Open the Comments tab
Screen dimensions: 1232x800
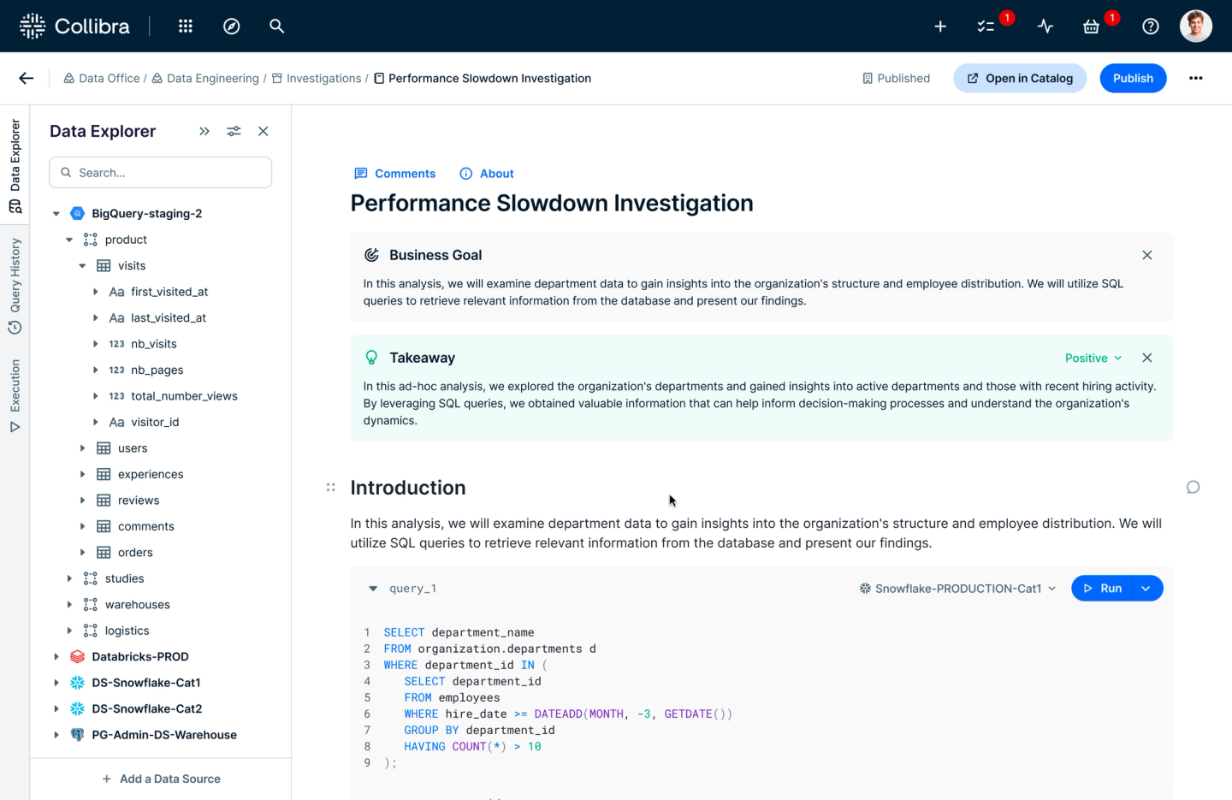tap(395, 174)
